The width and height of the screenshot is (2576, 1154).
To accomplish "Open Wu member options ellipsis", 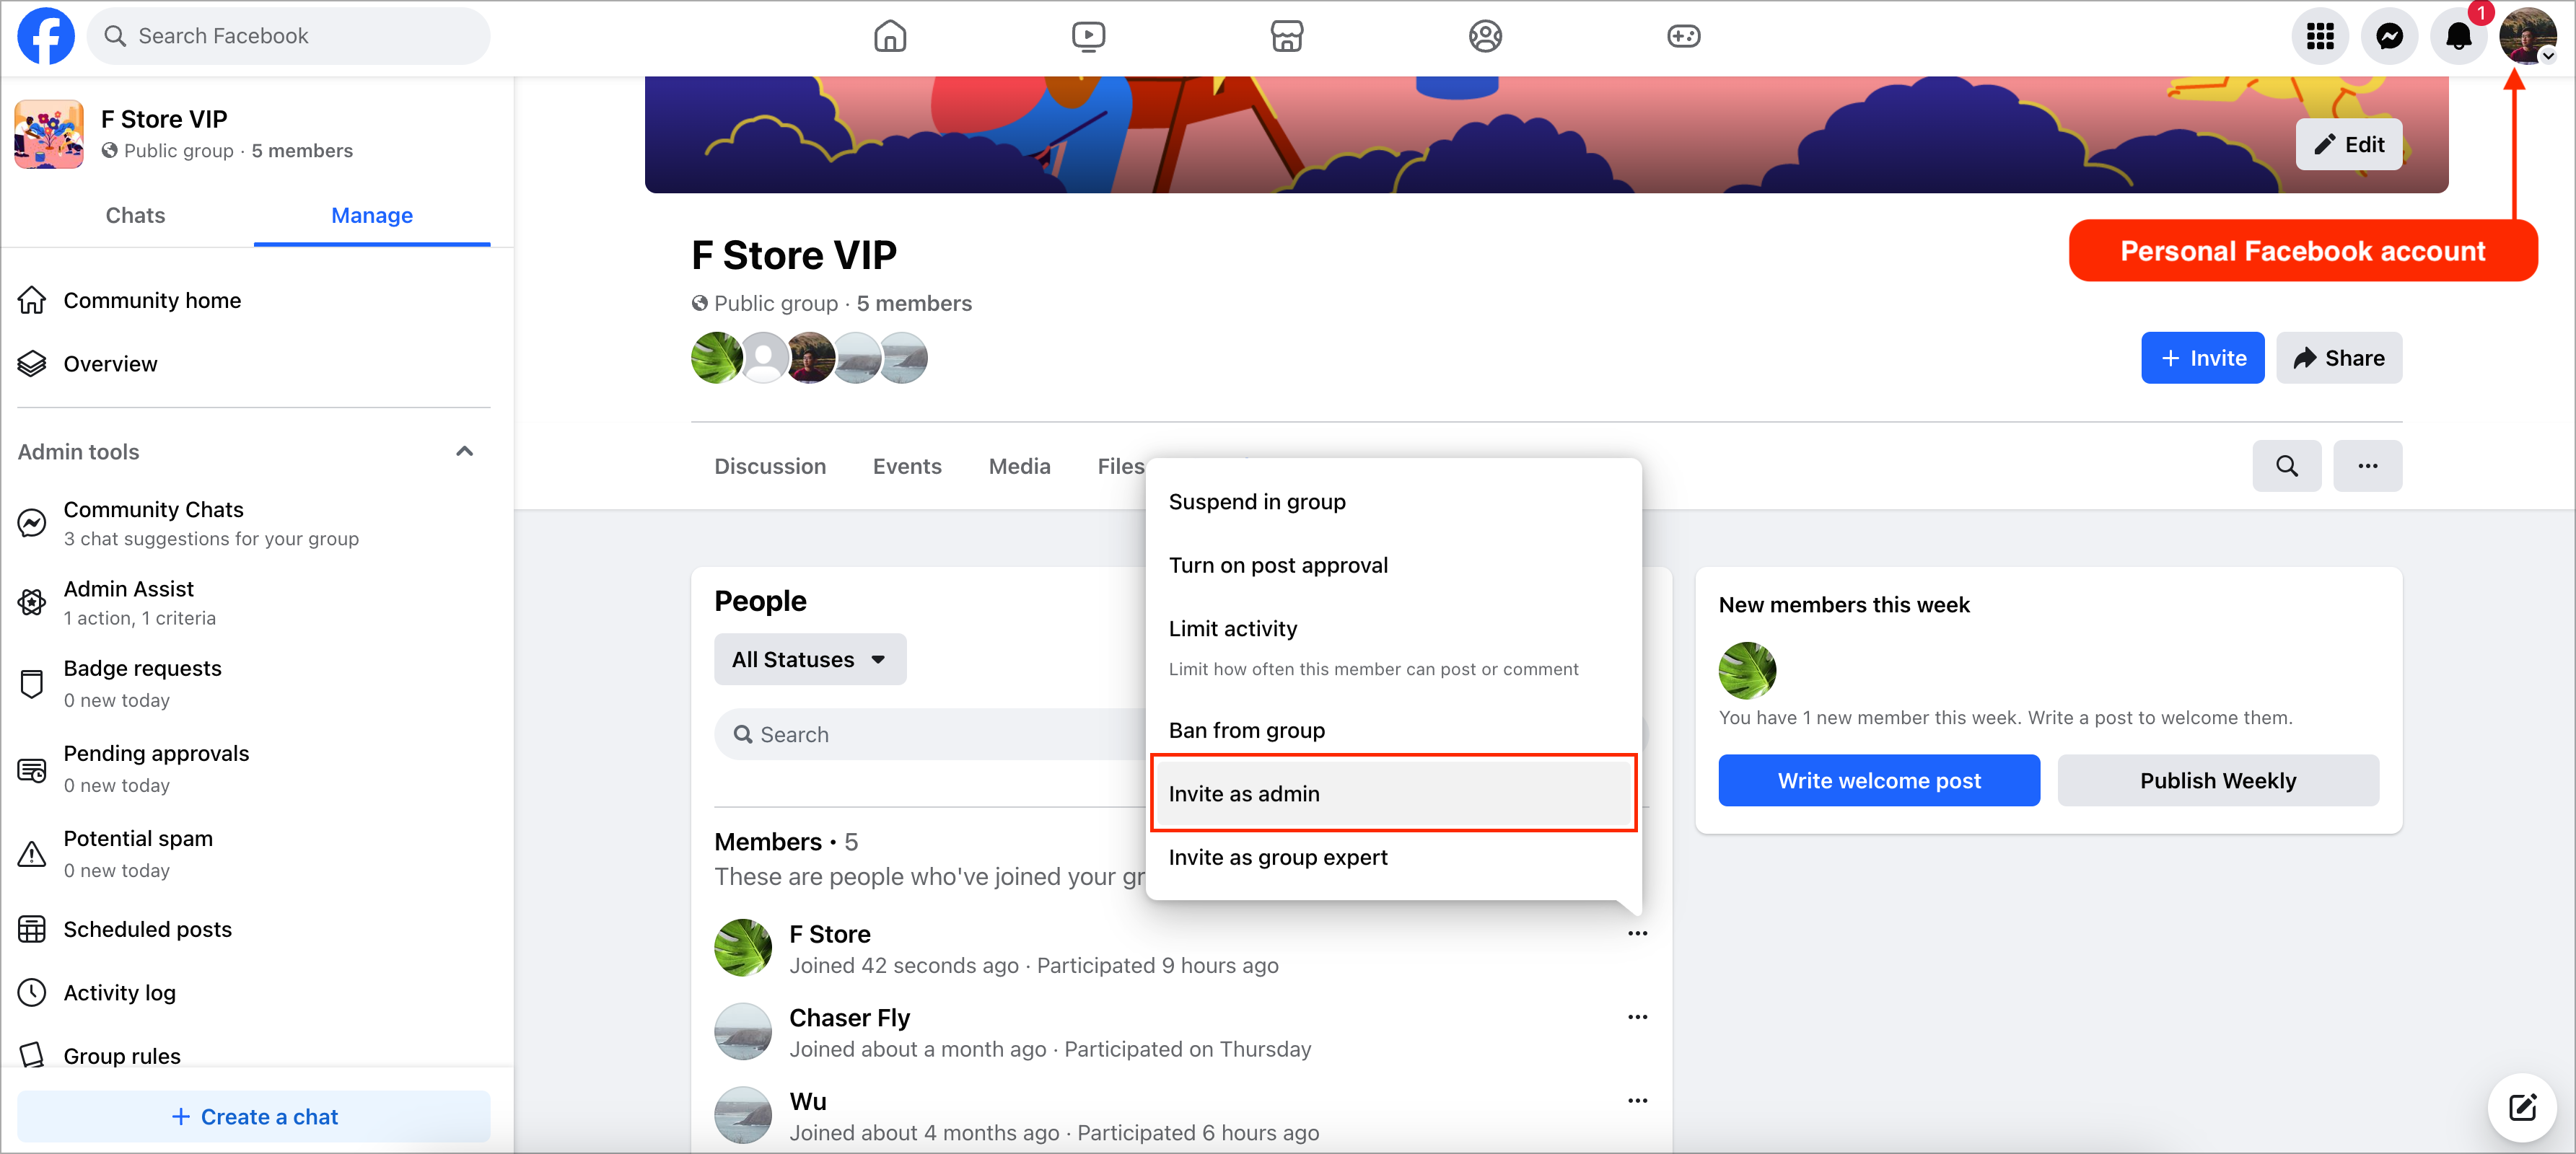I will 1637,1101.
